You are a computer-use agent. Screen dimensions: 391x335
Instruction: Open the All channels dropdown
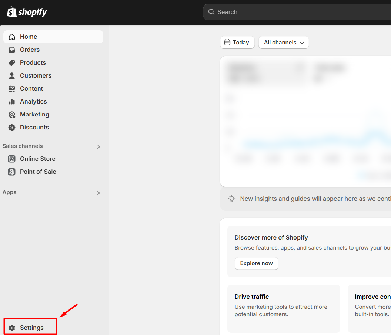coord(284,43)
